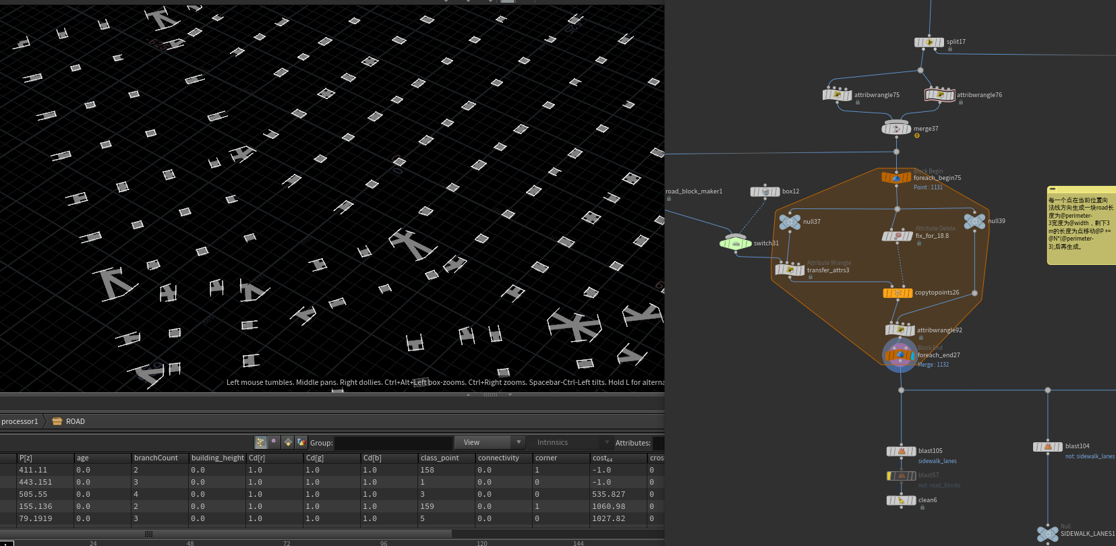
Task: Select the split17 node icon
Action: tap(929, 42)
